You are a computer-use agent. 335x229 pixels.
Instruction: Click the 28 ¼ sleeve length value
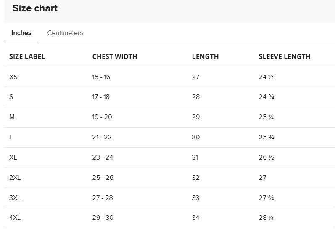point(266,218)
